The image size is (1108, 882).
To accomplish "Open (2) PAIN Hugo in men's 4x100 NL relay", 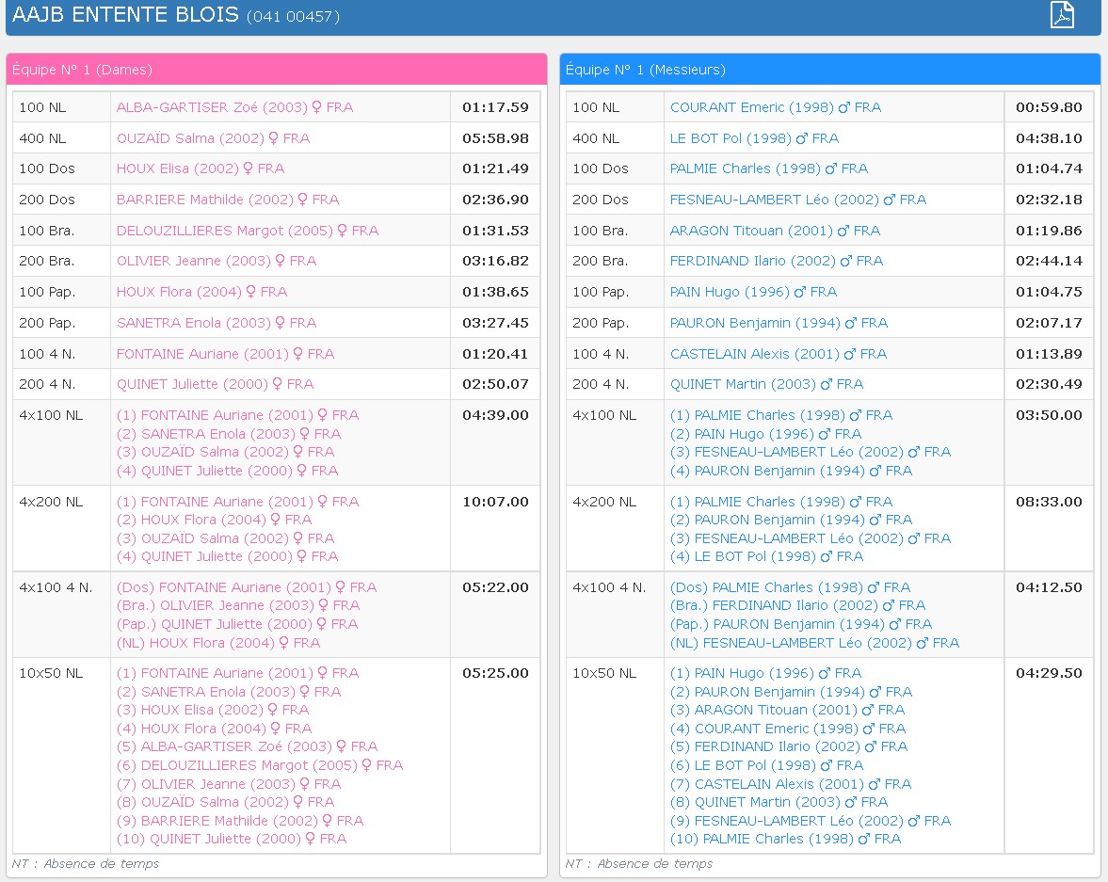I will [x=766, y=434].
